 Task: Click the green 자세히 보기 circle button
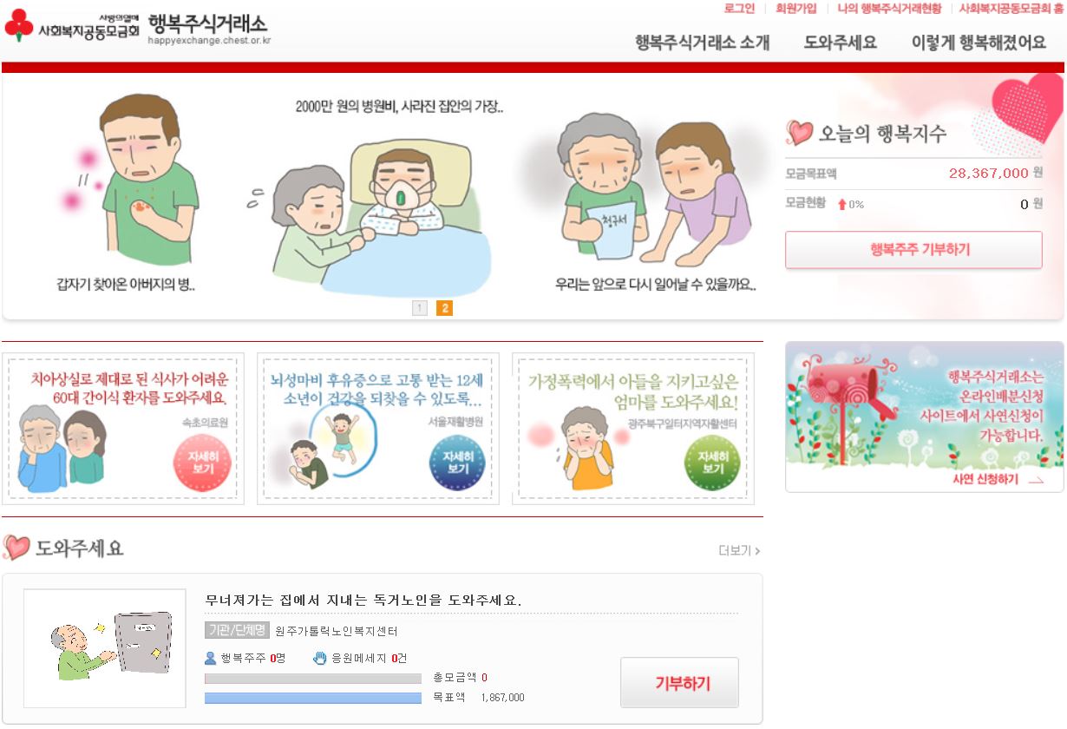pyautogui.click(x=712, y=463)
